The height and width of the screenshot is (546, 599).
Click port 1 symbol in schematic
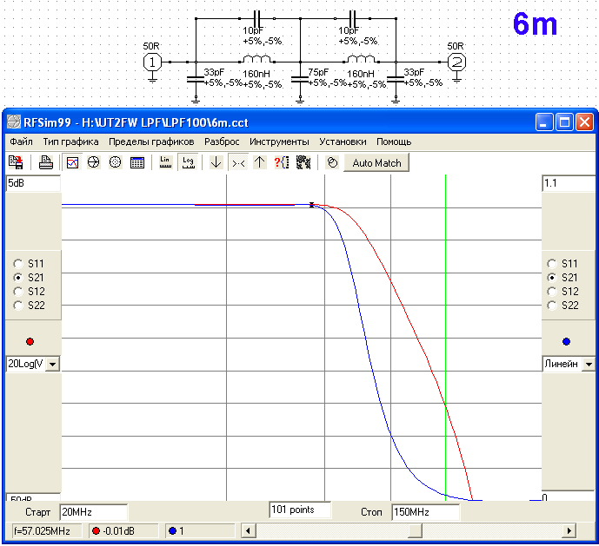coord(152,62)
